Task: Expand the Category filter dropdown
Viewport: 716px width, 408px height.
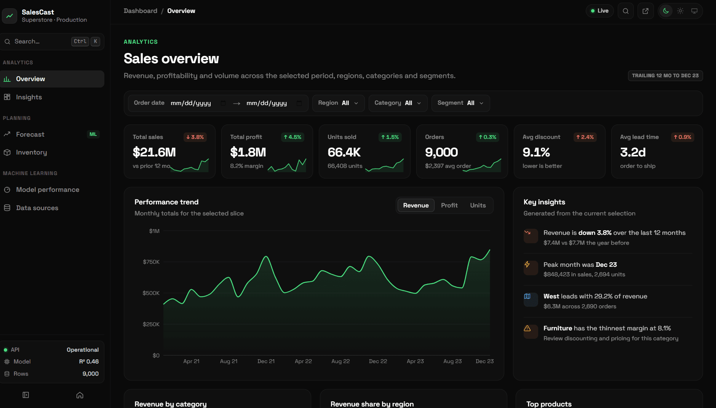Action: click(398, 103)
